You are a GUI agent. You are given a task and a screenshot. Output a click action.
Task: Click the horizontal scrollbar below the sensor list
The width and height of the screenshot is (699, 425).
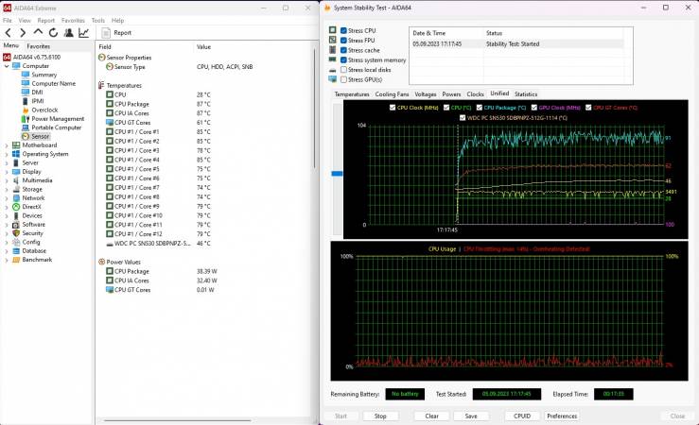coord(177,420)
